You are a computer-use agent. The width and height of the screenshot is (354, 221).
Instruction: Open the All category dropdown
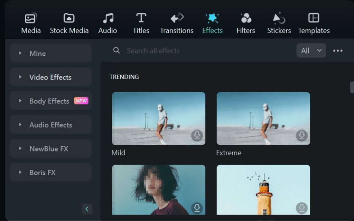pos(311,50)
